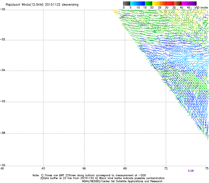Click the '10' label under the color bar
The image size is (209, 183).
(138, 8)
